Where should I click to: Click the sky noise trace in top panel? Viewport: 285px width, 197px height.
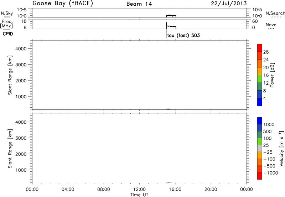pyautogui.click(x=171, y=16)
